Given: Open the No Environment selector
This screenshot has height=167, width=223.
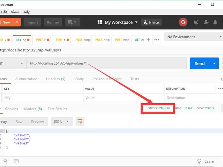Looking at the screenshot, I should pyautogui.click(x=194, y=37).
